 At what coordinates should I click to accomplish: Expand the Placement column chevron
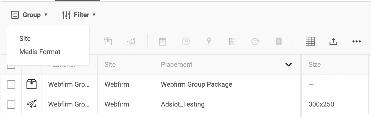288,65
